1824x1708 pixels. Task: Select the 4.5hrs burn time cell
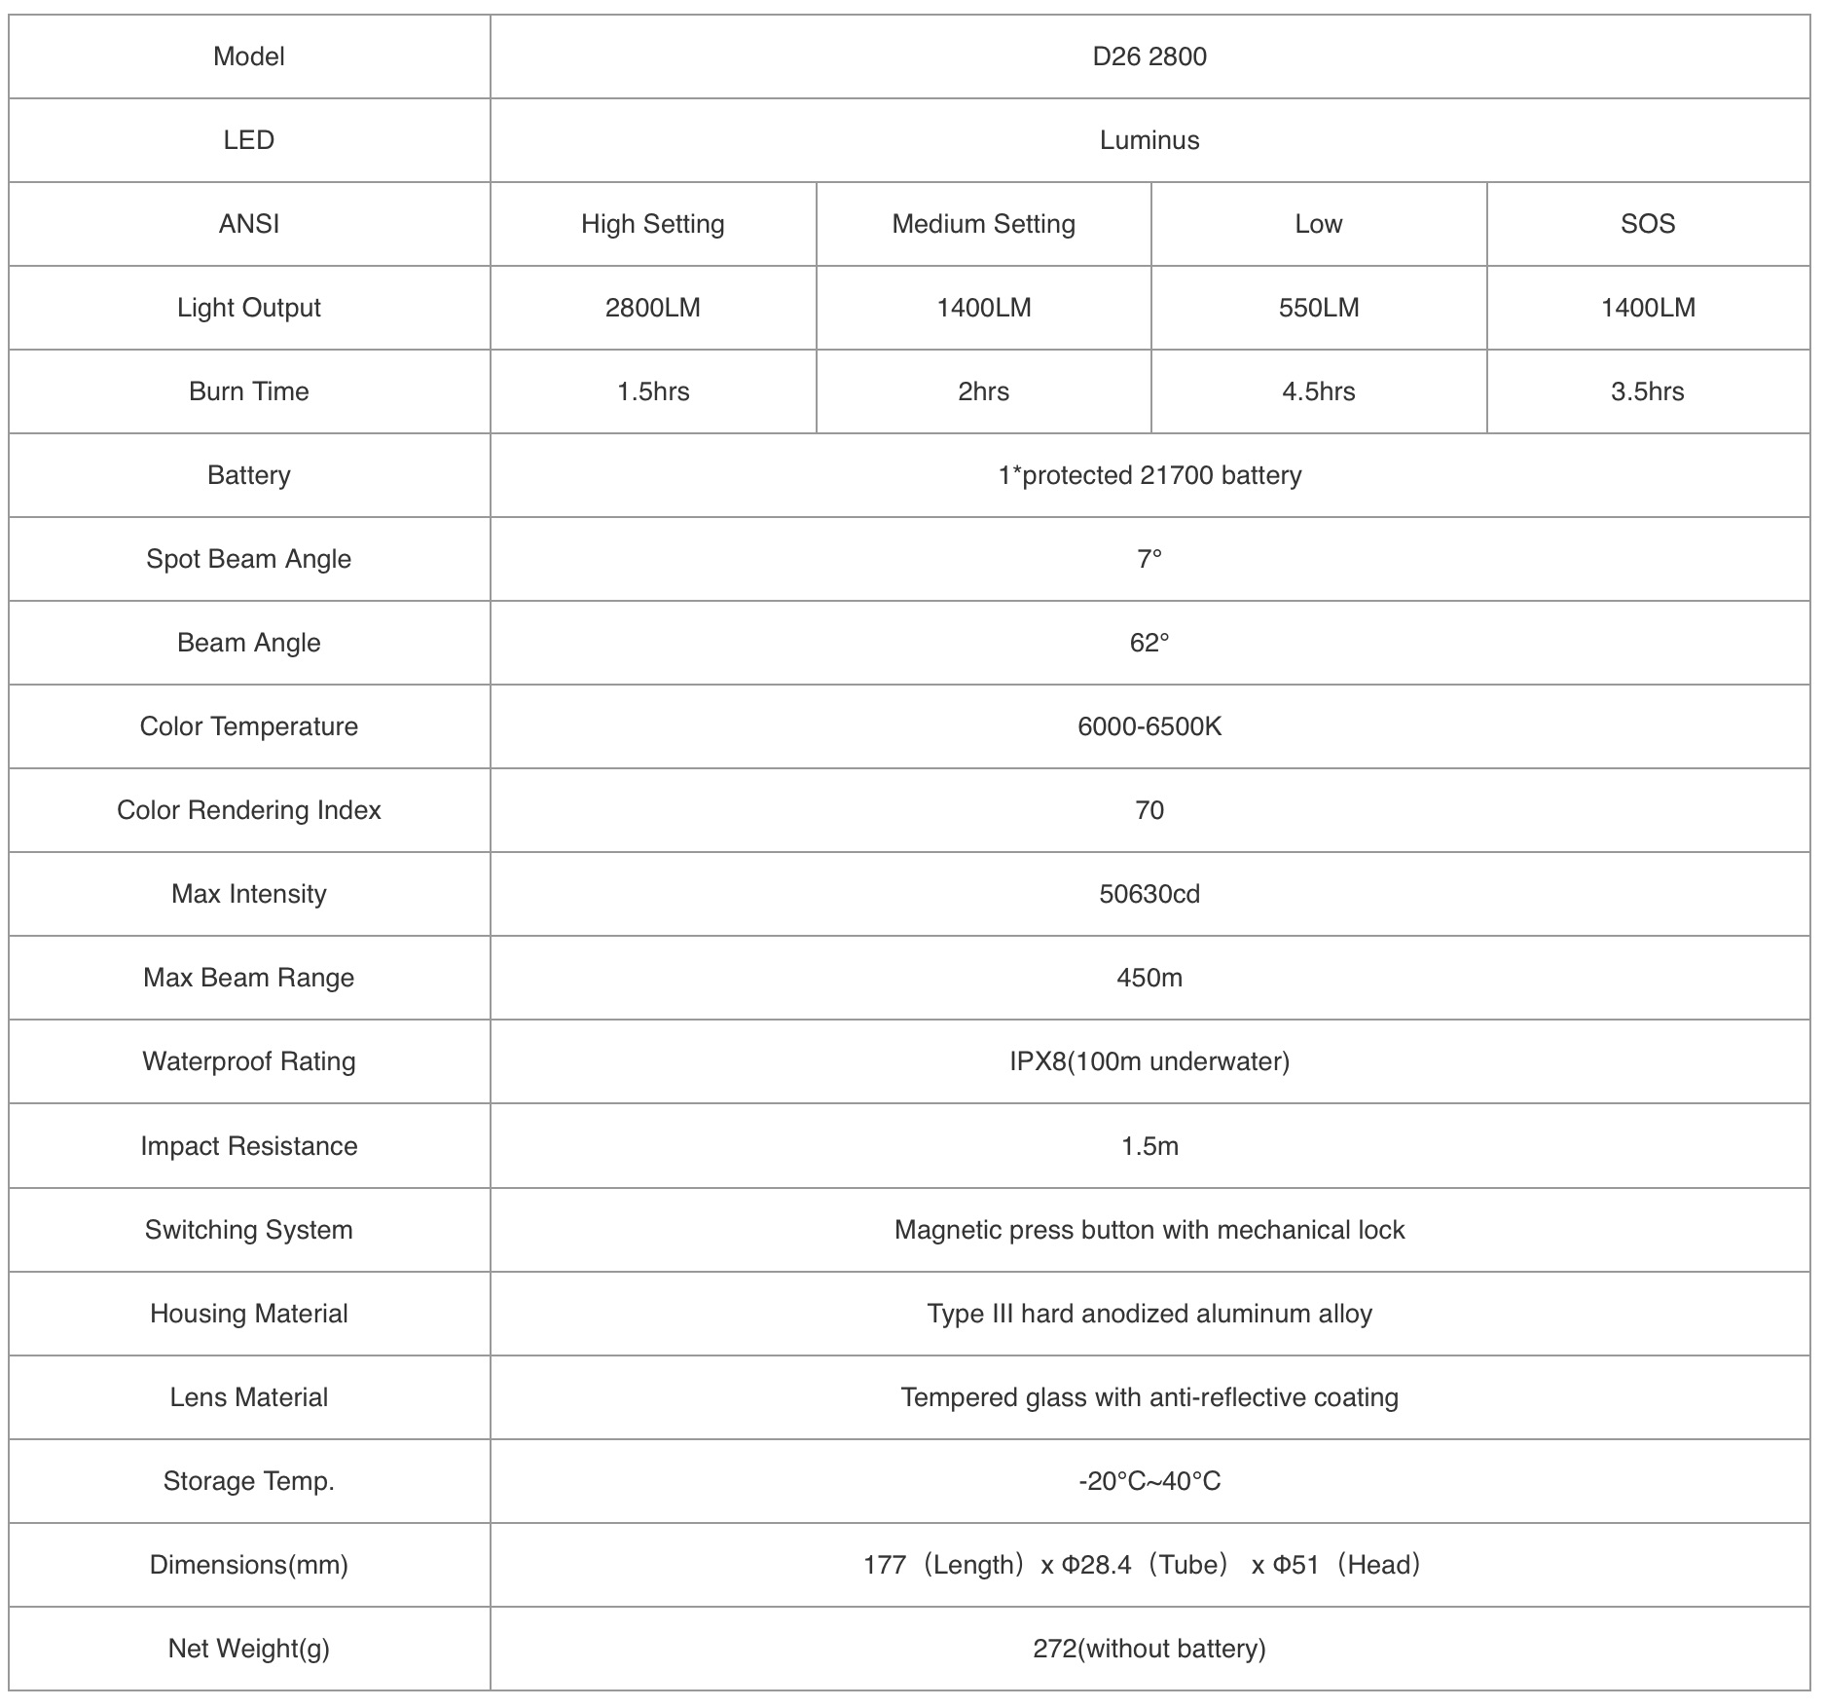(x=1318, y=391)
